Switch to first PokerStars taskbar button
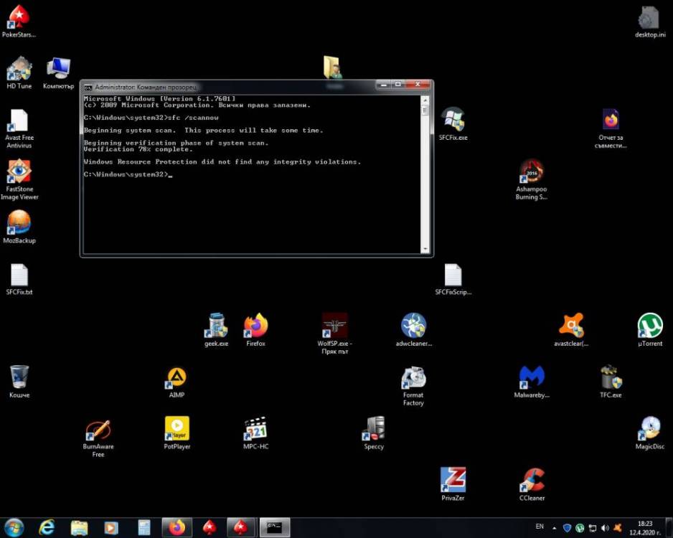 209,527
